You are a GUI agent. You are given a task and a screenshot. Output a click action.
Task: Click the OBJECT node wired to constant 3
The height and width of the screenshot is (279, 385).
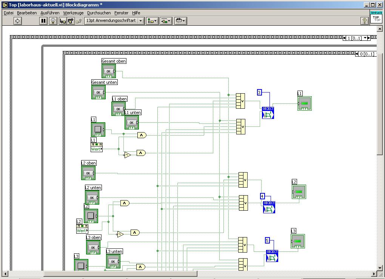click(268, 113)
